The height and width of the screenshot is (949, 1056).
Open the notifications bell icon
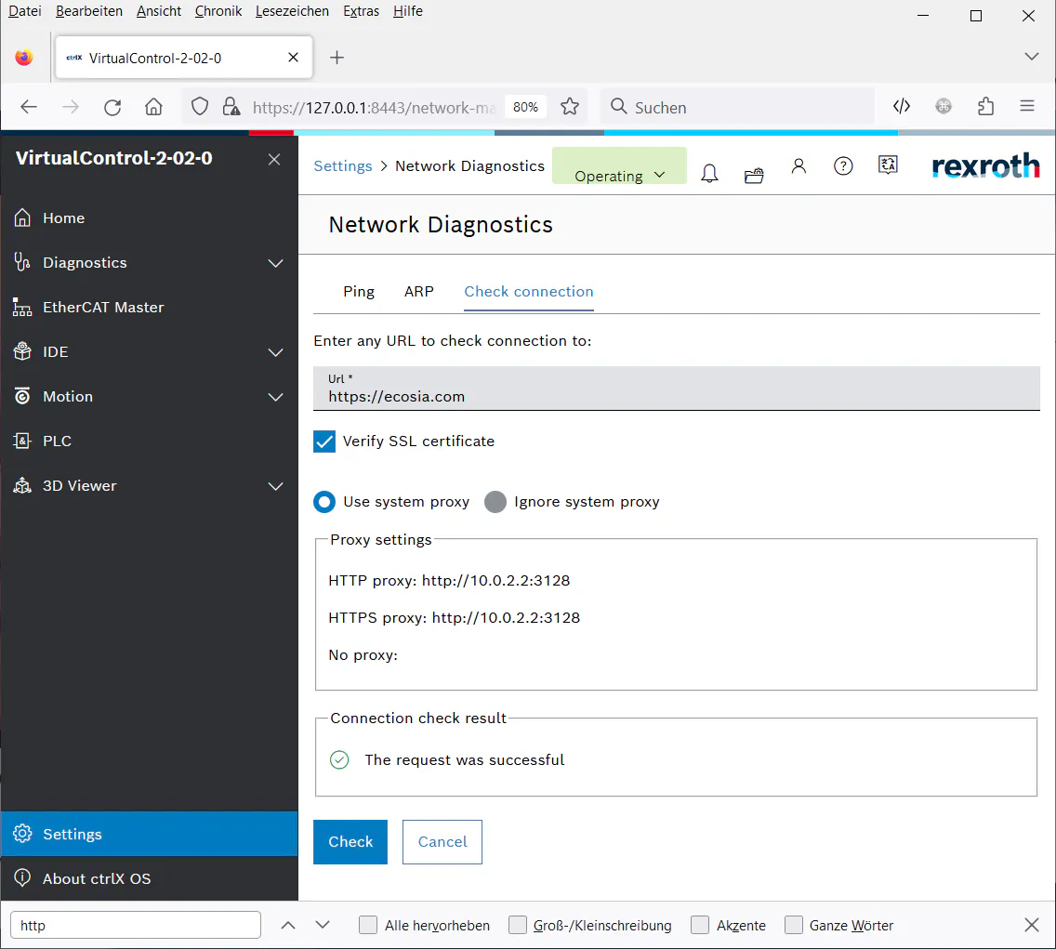709,174
